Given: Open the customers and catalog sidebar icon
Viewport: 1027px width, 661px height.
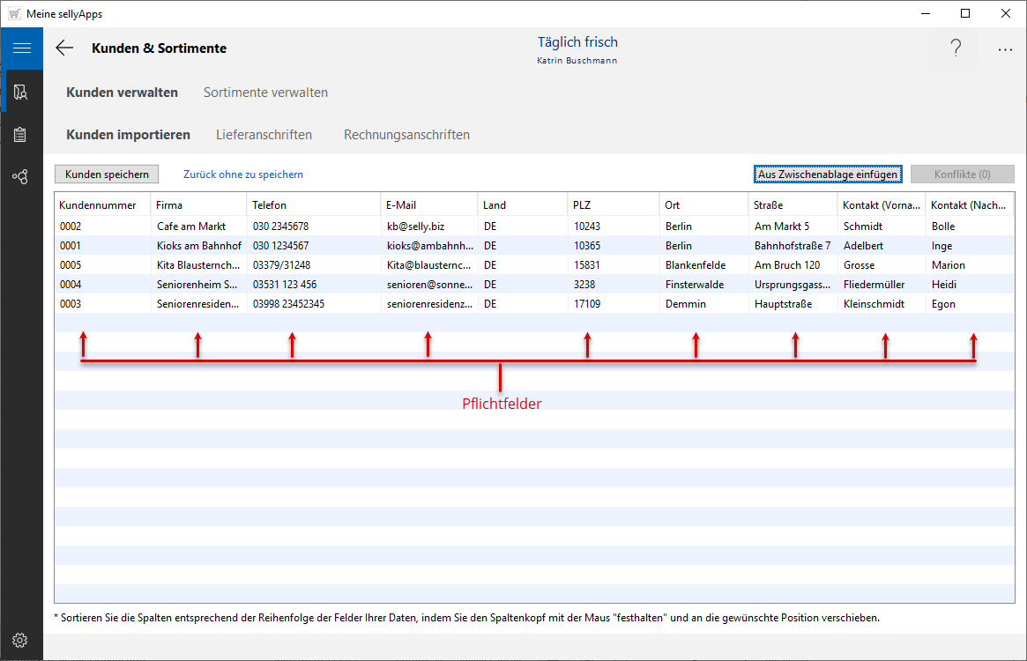Looking at the screenshot, I should 21,92.
